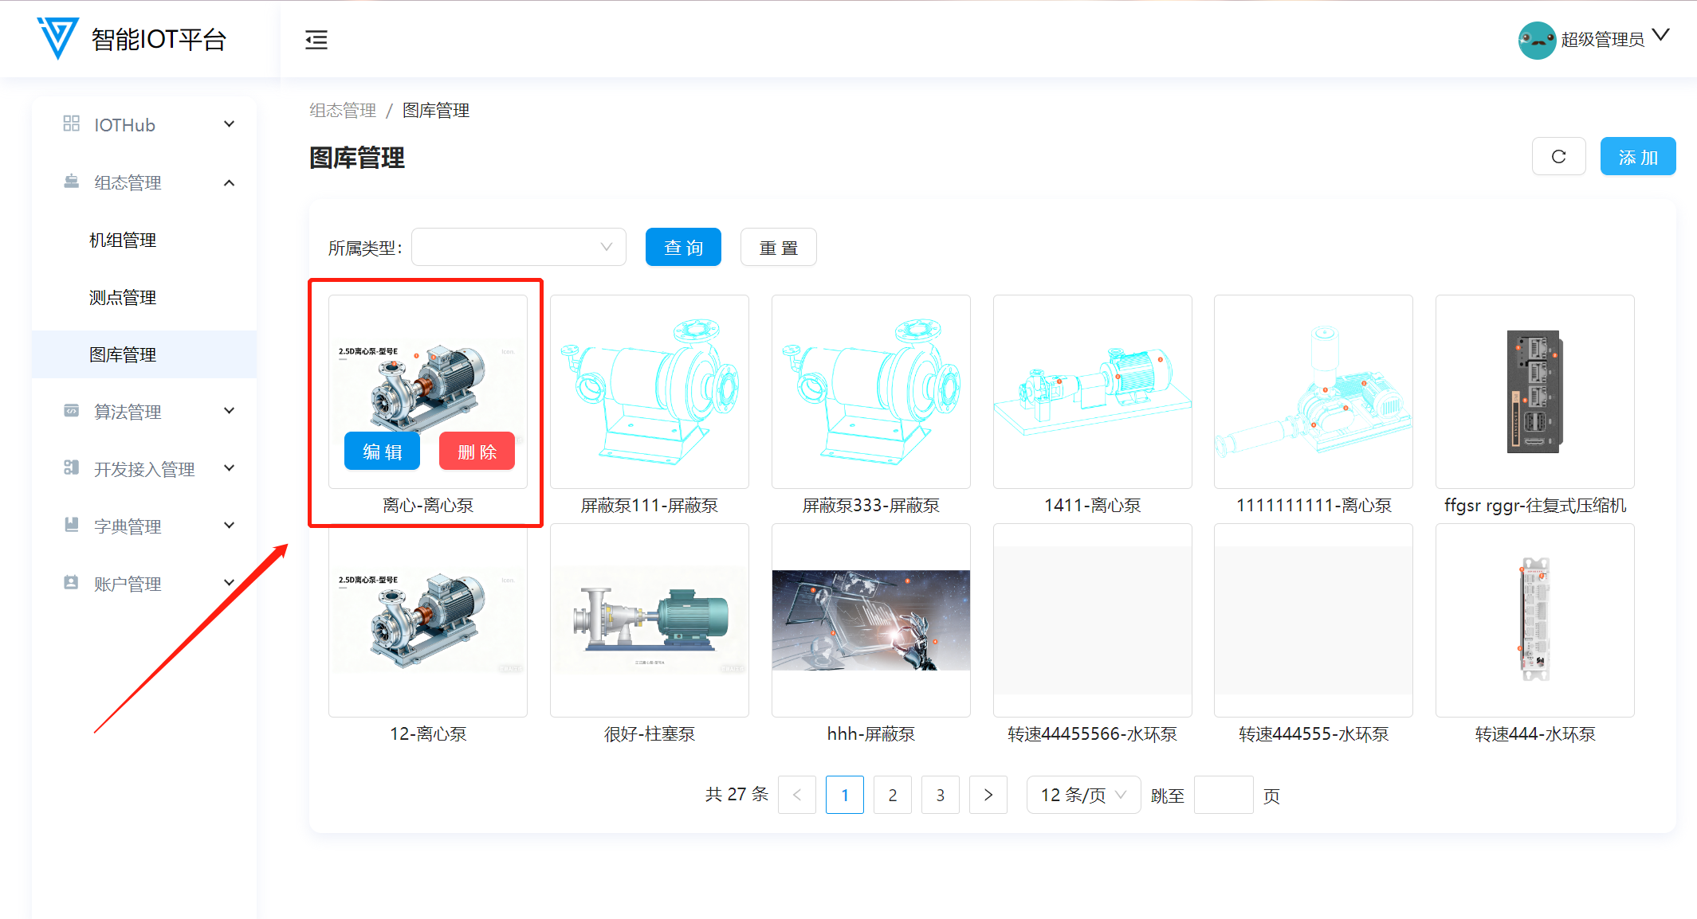Collapse the sidebar with the hamburger icon
This screenshot has height=919, width=1697.
point(316,40)
